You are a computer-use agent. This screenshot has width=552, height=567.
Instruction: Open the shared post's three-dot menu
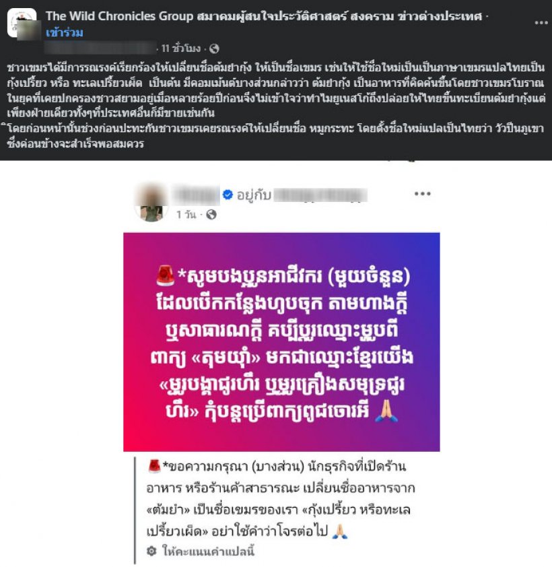pyautogui.click(x=422, y=194)
